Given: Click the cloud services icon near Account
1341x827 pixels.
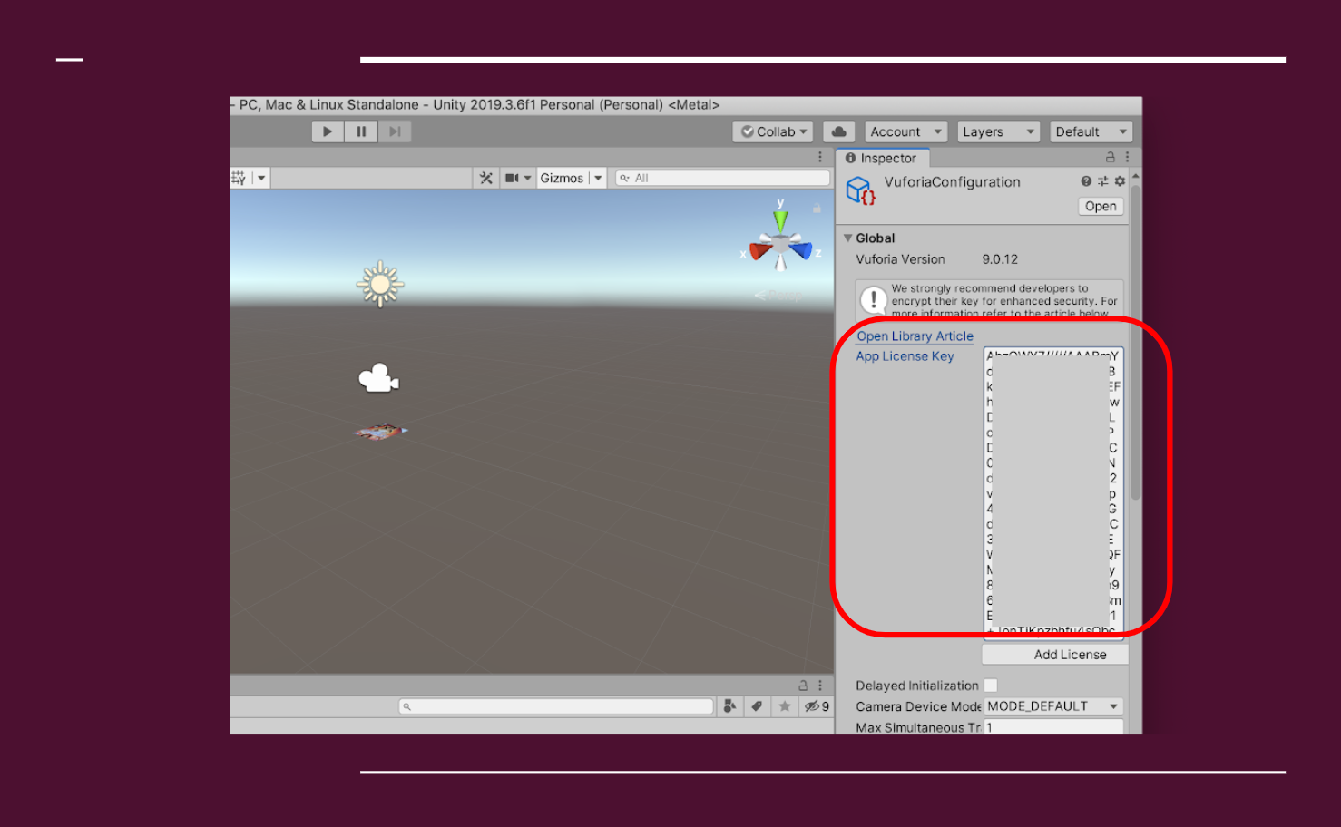Looking at the screenshot, I should [838, 131].
